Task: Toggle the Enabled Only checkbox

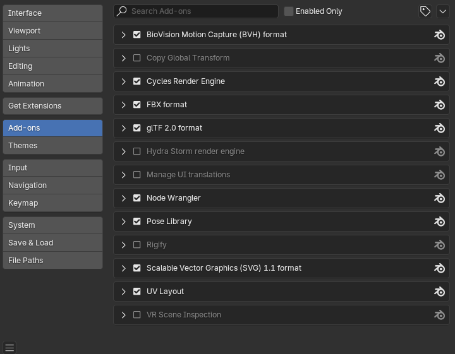Action: click(288, 11)
